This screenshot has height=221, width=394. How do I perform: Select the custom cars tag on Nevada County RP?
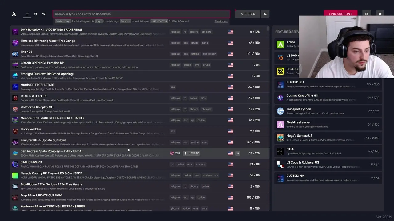pos(211,175)
